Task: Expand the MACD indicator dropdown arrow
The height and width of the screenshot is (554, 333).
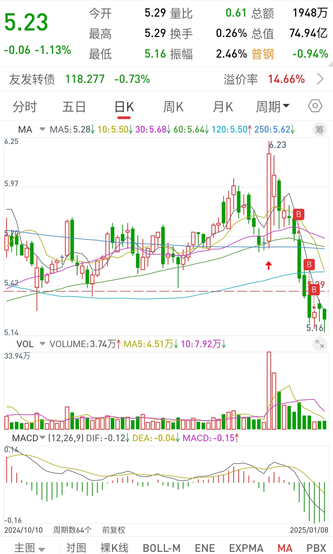Action: (43, 438)
